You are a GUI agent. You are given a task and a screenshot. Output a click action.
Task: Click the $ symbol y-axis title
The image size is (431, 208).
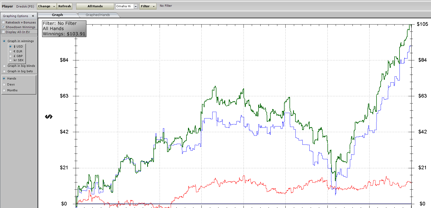coord(49,117)
